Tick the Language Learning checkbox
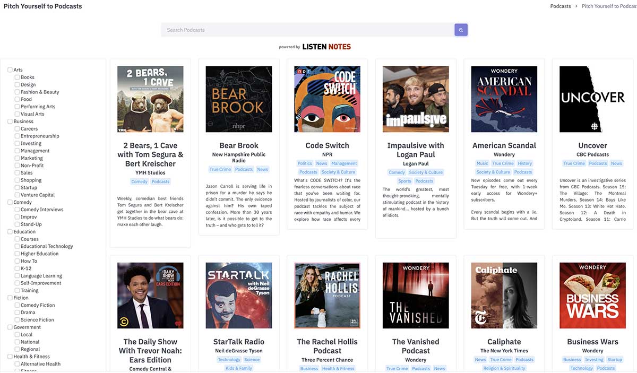The image size is (637, 373). 18,276
